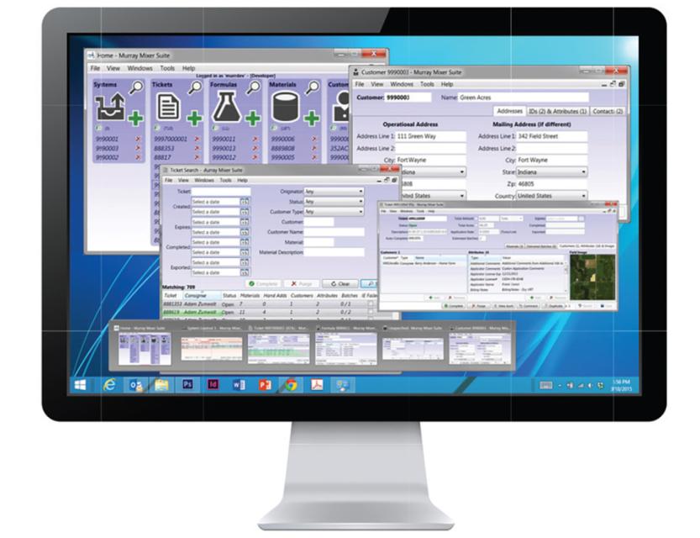This screenshot has height=538, width=700.
Task: Open mailing Country dropdown showing United States
Action: click(x=551, y=196)
